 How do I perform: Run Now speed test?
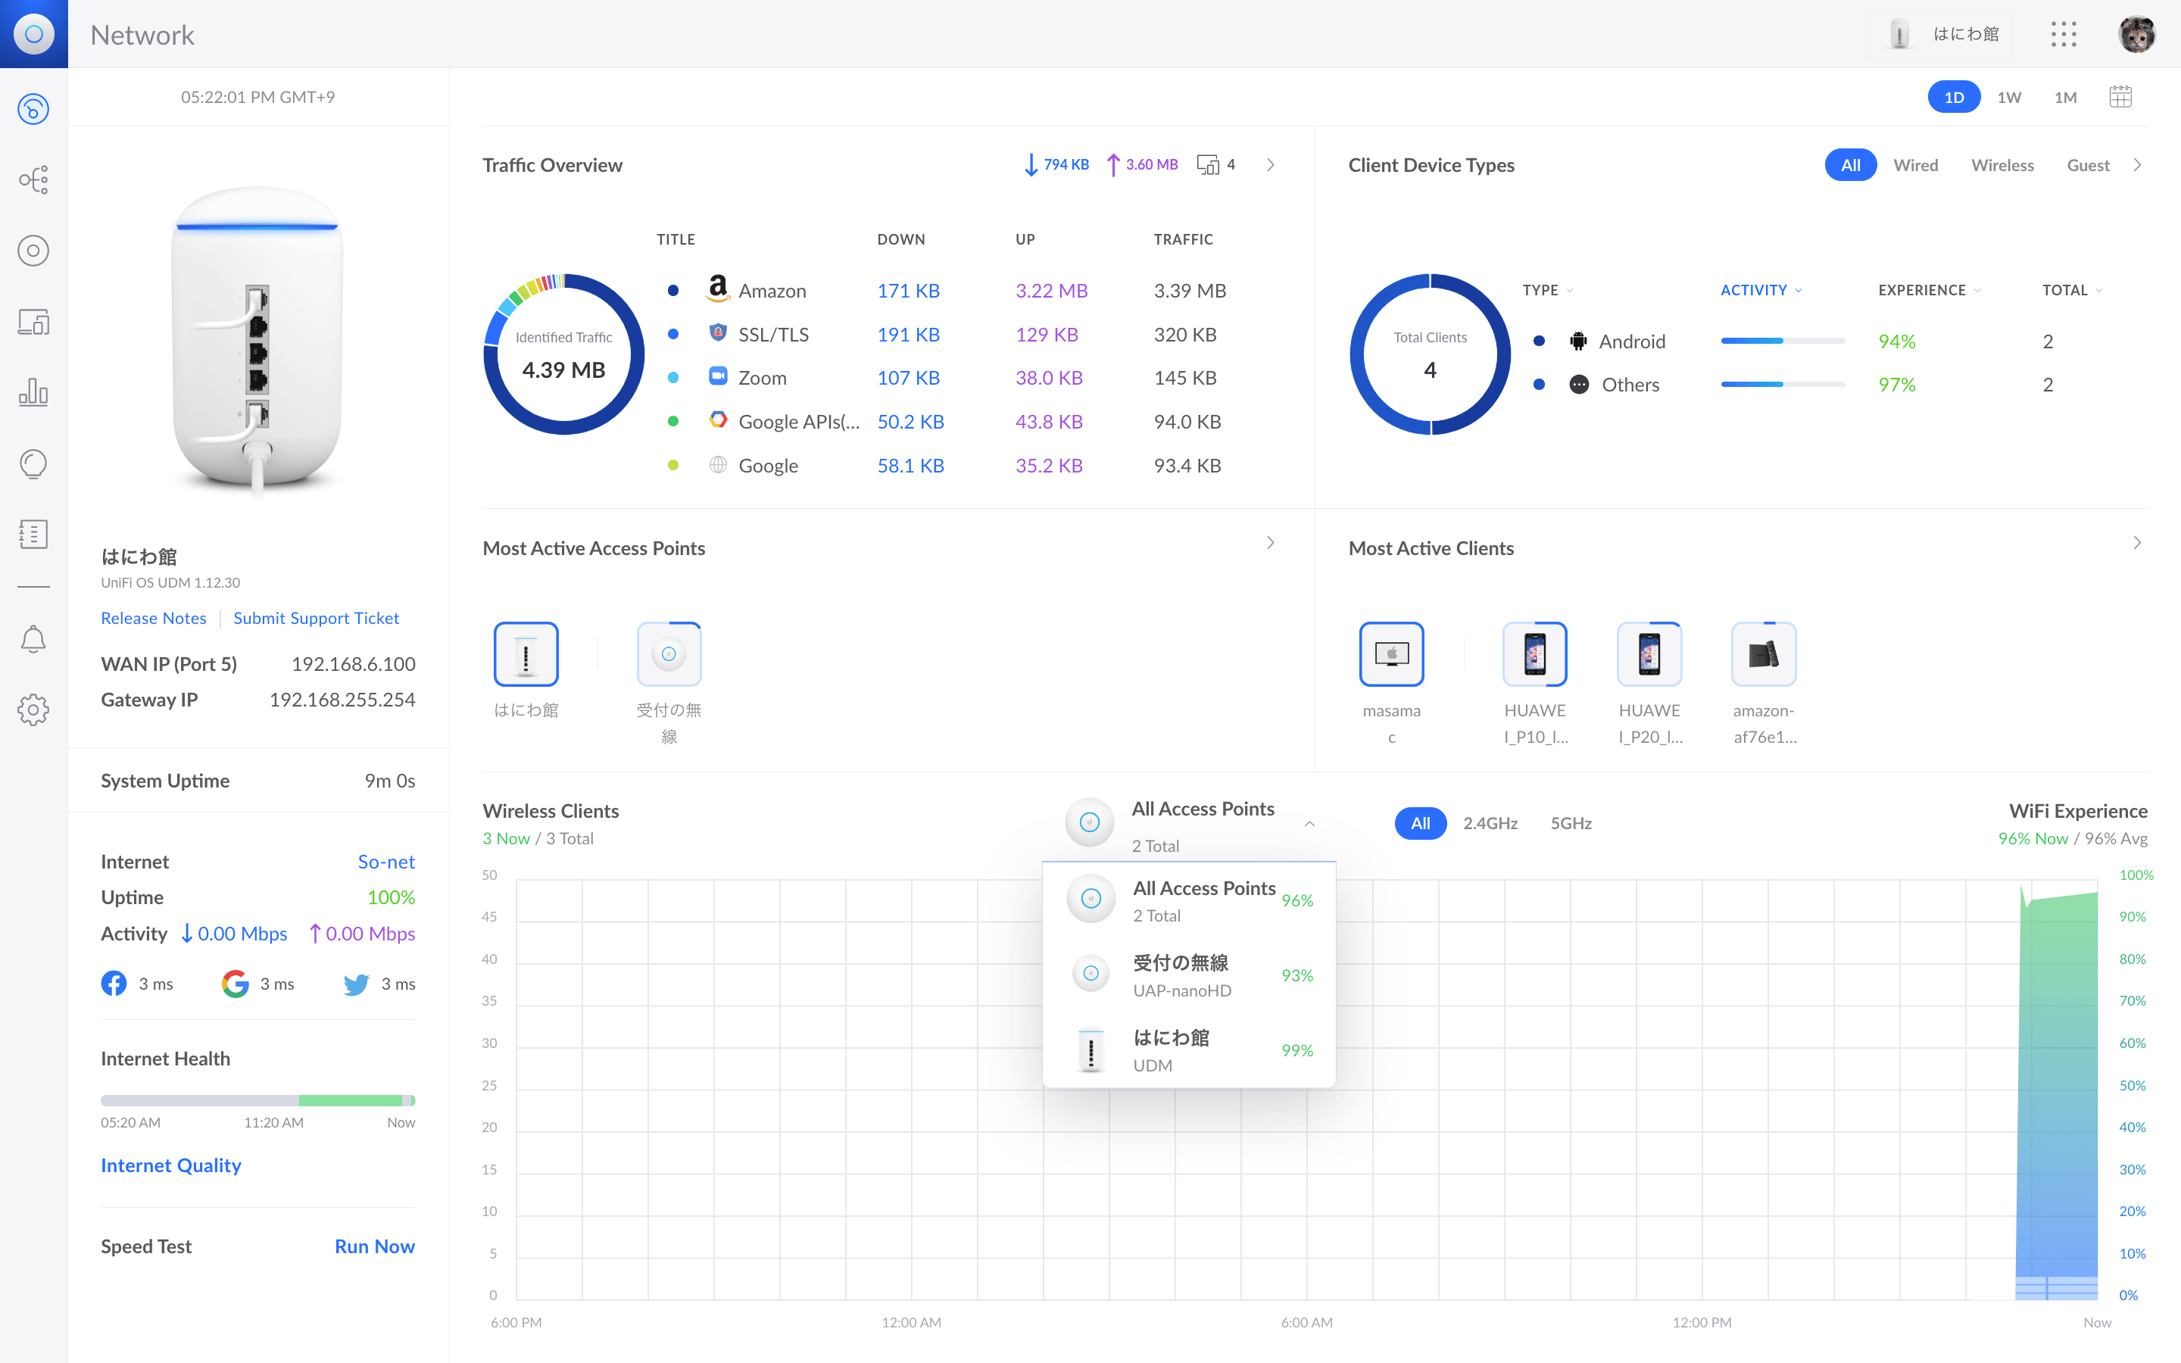tap(375, 1246)
